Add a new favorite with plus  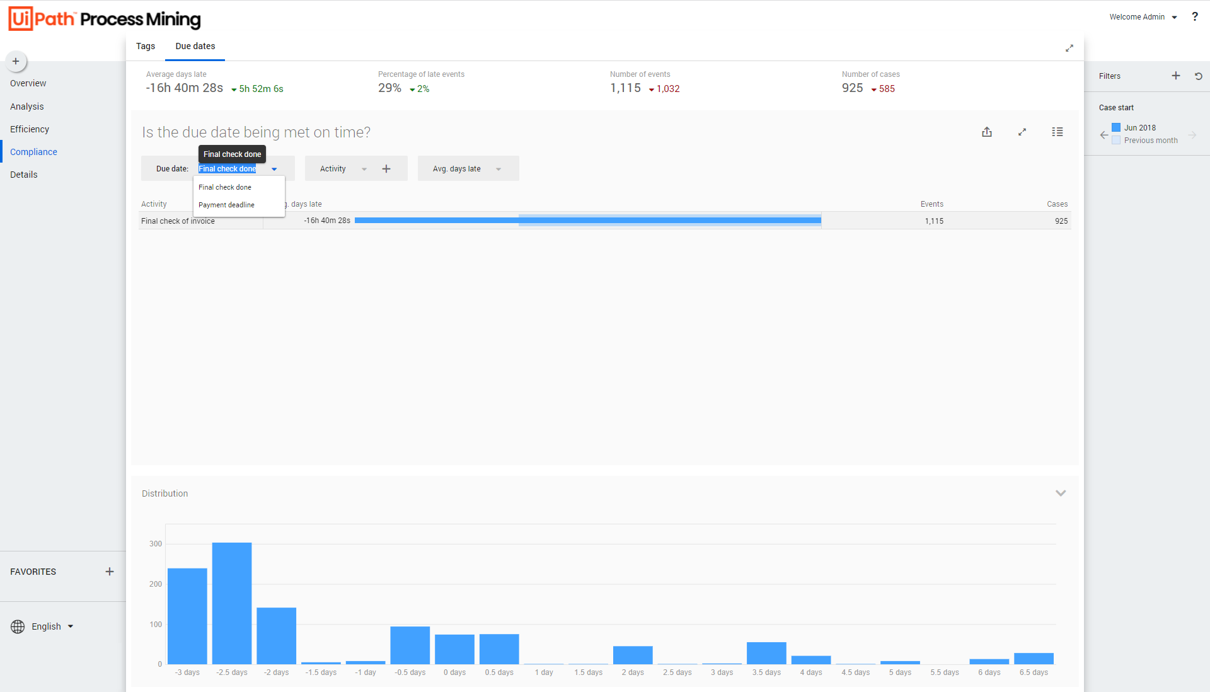110,572
